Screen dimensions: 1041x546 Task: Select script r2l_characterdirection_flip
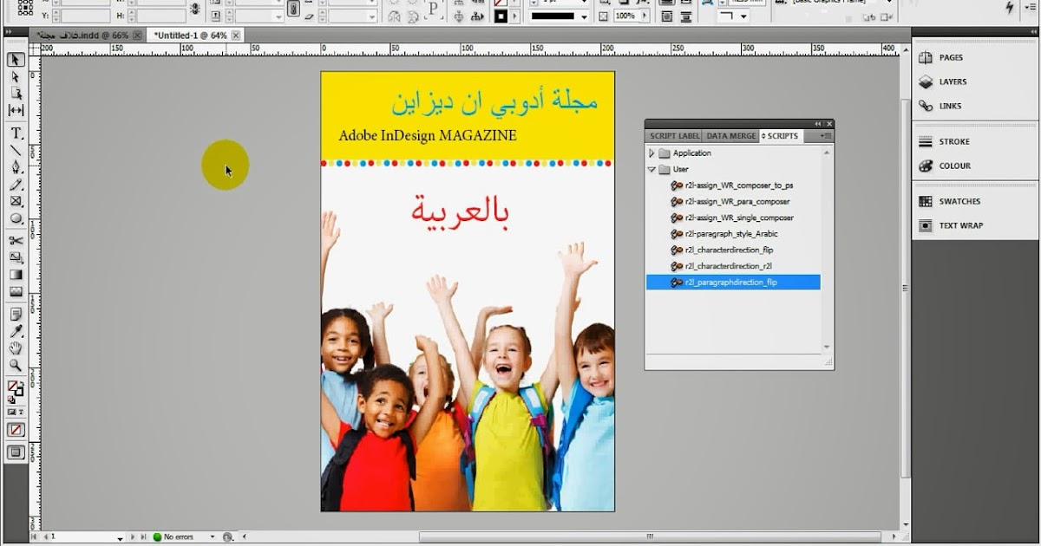(729, 250)
